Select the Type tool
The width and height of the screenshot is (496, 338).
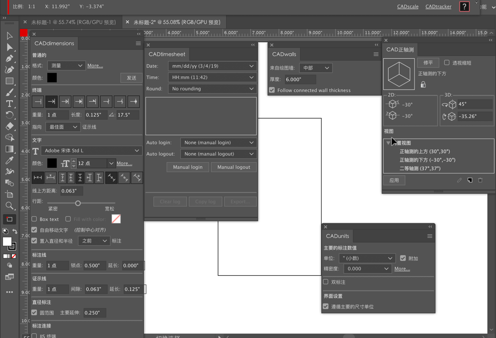coord(10,104)
